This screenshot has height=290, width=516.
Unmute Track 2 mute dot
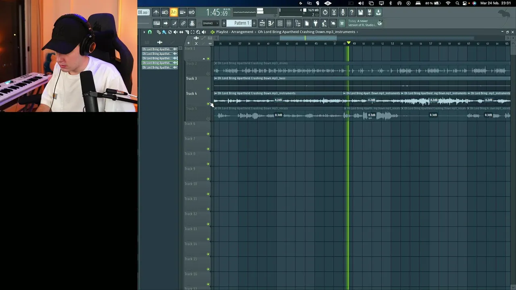pyautogui.click(x=208, y=74)
